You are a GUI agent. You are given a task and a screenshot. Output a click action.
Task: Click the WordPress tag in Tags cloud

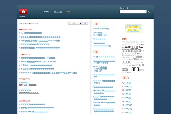coord(127,57)
